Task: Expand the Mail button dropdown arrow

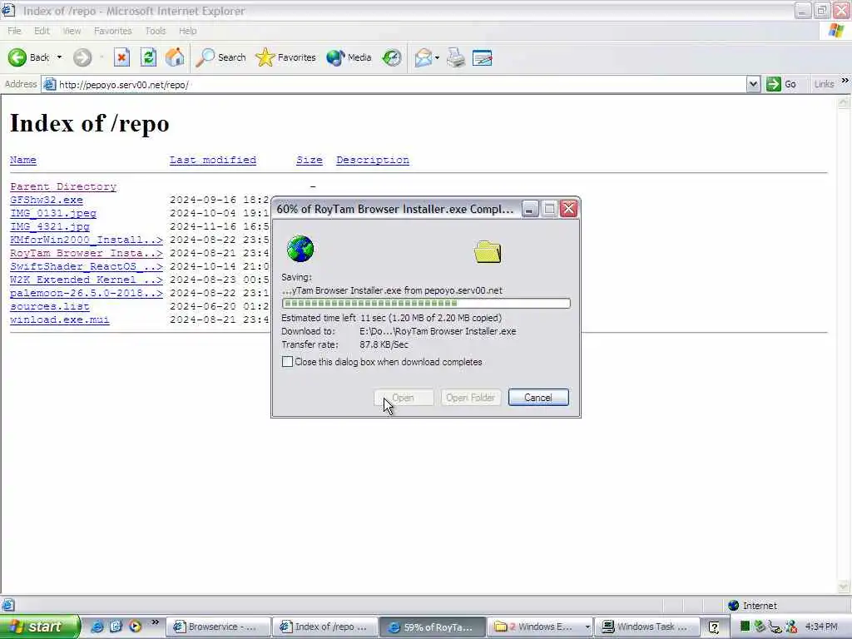Action: point(437,57)
